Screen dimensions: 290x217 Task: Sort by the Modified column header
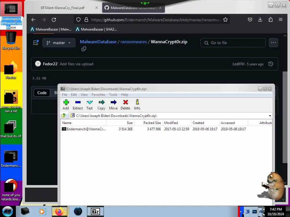coord(177,123)
